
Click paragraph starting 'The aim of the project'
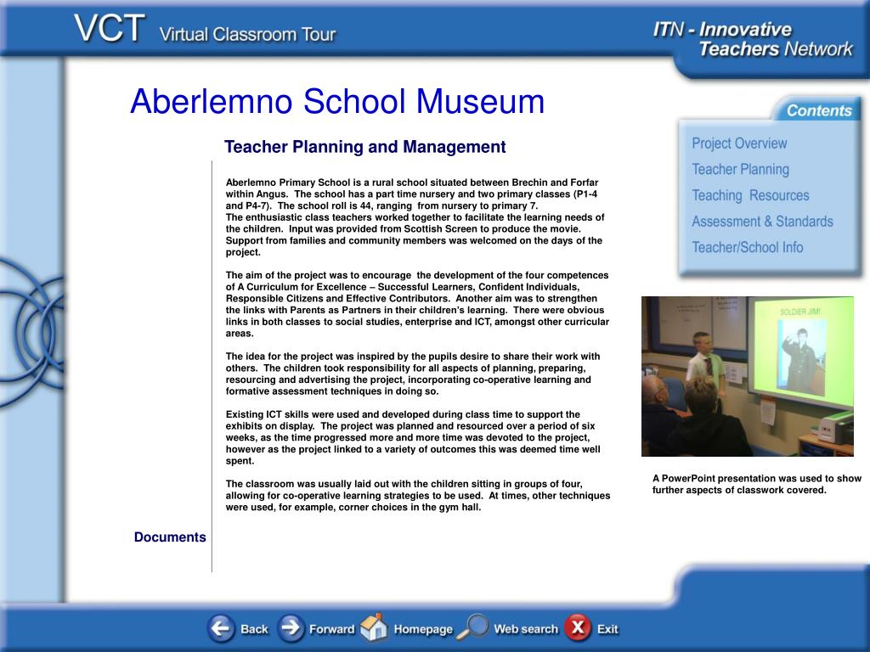click(x=417, y=305)
